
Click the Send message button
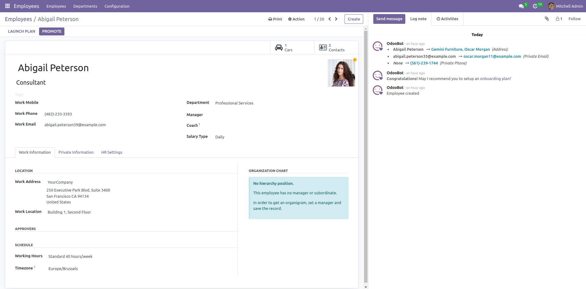(389, 19)
